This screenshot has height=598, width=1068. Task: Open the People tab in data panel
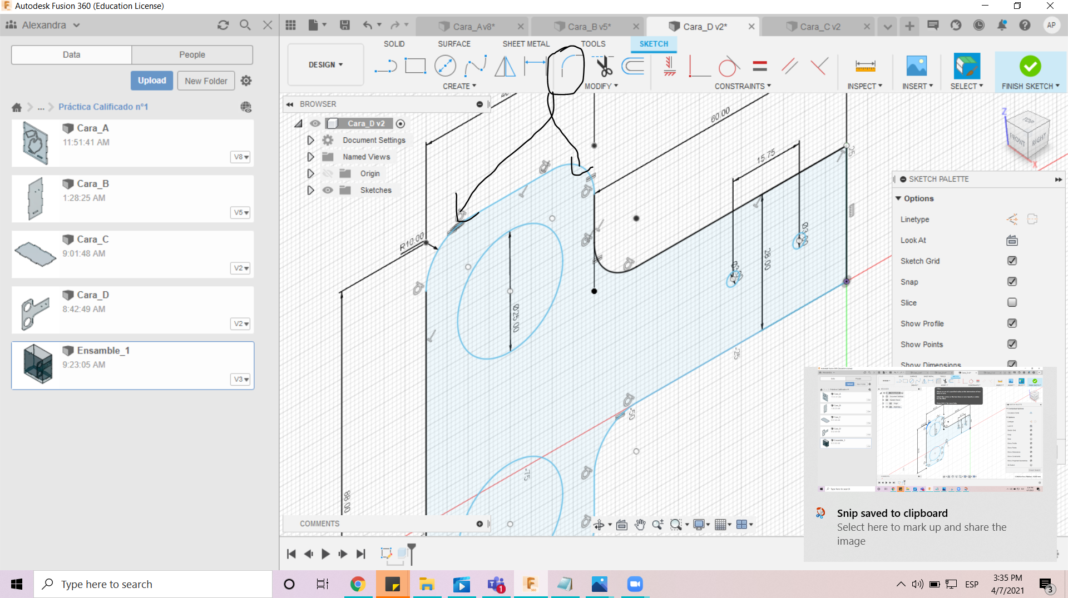(x=192, y=54)
